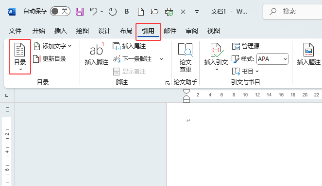Click the tab selector at ruler corner
This screenshot has height=186, width=322.
pyautogui.click(x=7, y=95)
